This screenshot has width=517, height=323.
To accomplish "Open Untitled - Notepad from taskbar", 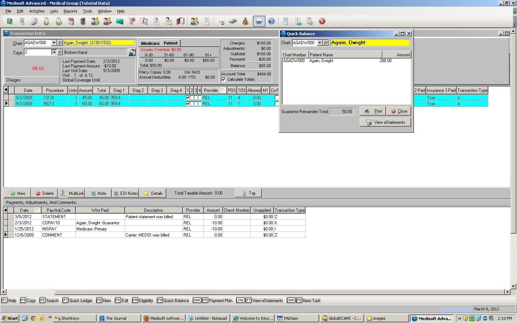I will 208,318.
